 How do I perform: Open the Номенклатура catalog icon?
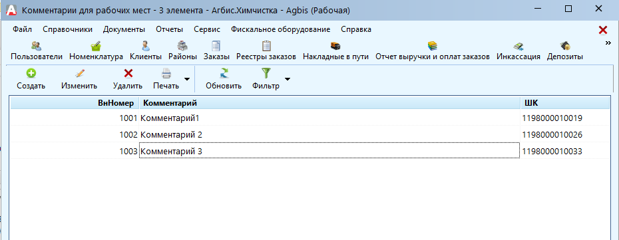tap(96, 46)
